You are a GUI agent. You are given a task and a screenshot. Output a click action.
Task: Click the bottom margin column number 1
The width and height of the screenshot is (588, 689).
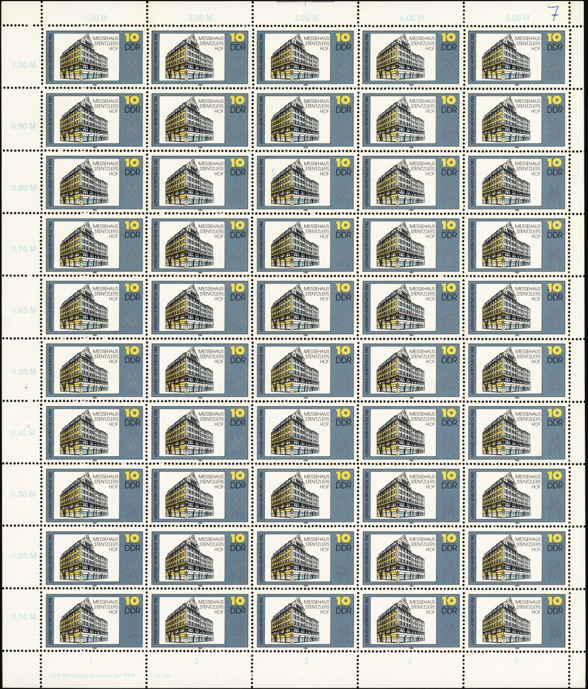92,661
